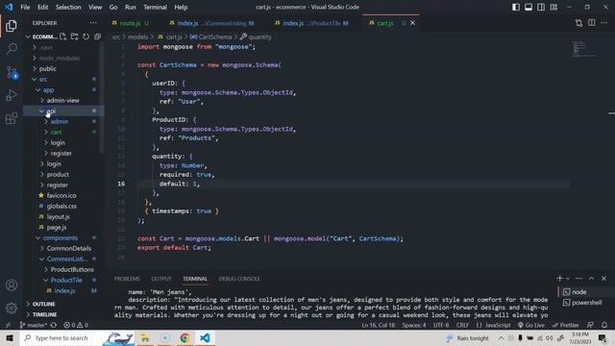Viewport: 615px width, 346px height.
Task: Change the CRLF end of line setting
Action: pyautogui.click(x=462, y=325)
